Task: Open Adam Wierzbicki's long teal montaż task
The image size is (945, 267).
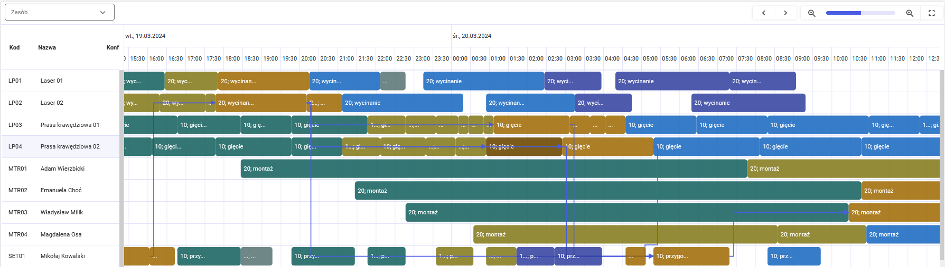Action: 494,169
